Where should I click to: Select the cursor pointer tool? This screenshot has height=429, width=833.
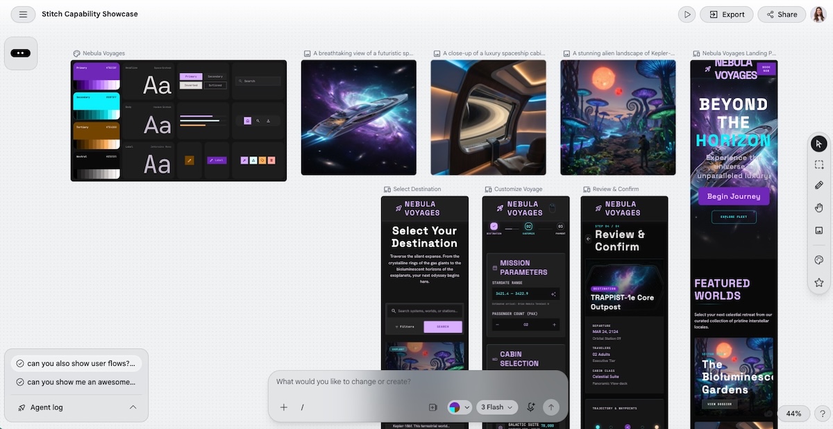click(x=819, y=144)
